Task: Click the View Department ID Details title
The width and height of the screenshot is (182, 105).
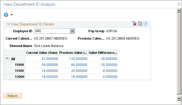Action: click(32, 24)
